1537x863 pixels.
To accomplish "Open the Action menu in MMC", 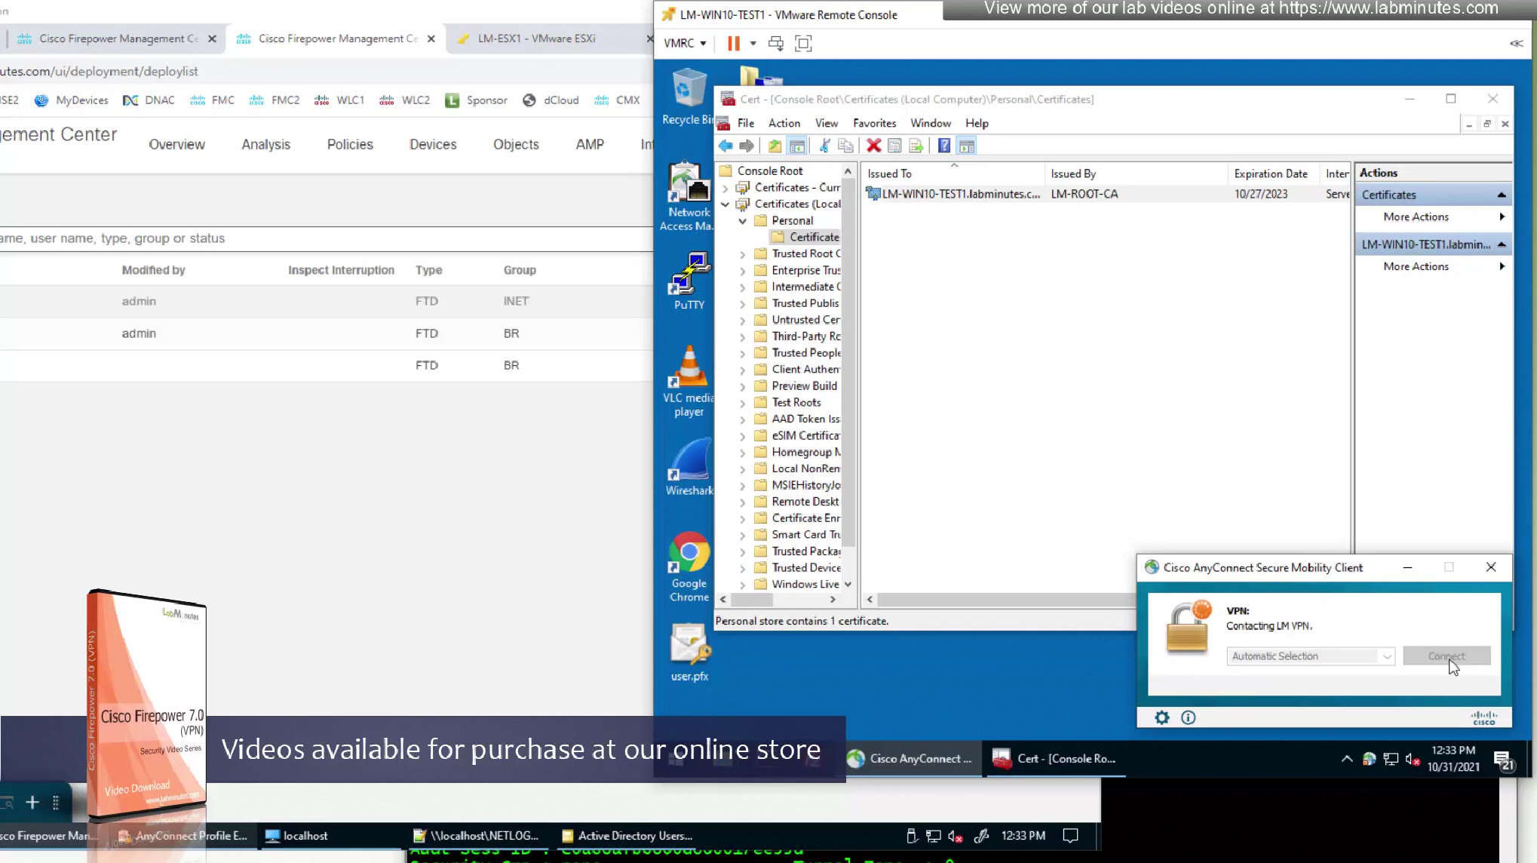I will tap(784, 123).
